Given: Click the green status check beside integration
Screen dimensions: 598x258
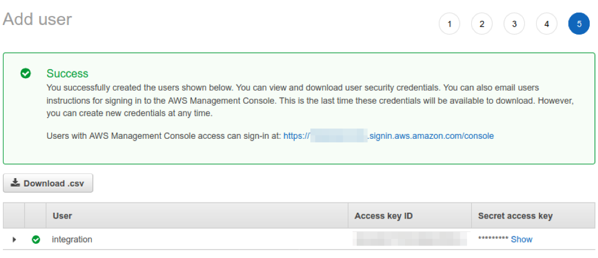Looking at the screenshot, I should [36, 240].
